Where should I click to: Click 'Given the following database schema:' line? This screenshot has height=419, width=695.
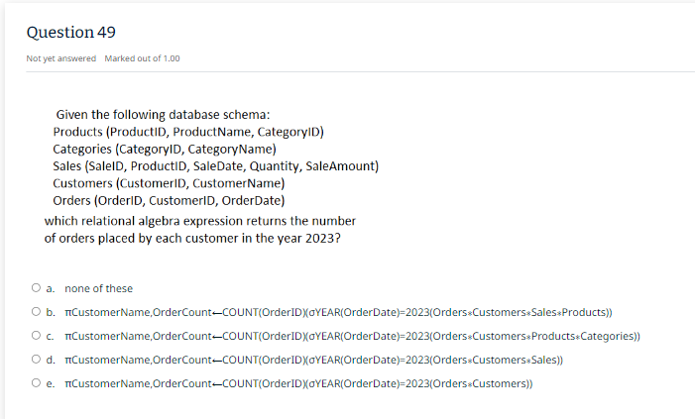click(163, 115)
